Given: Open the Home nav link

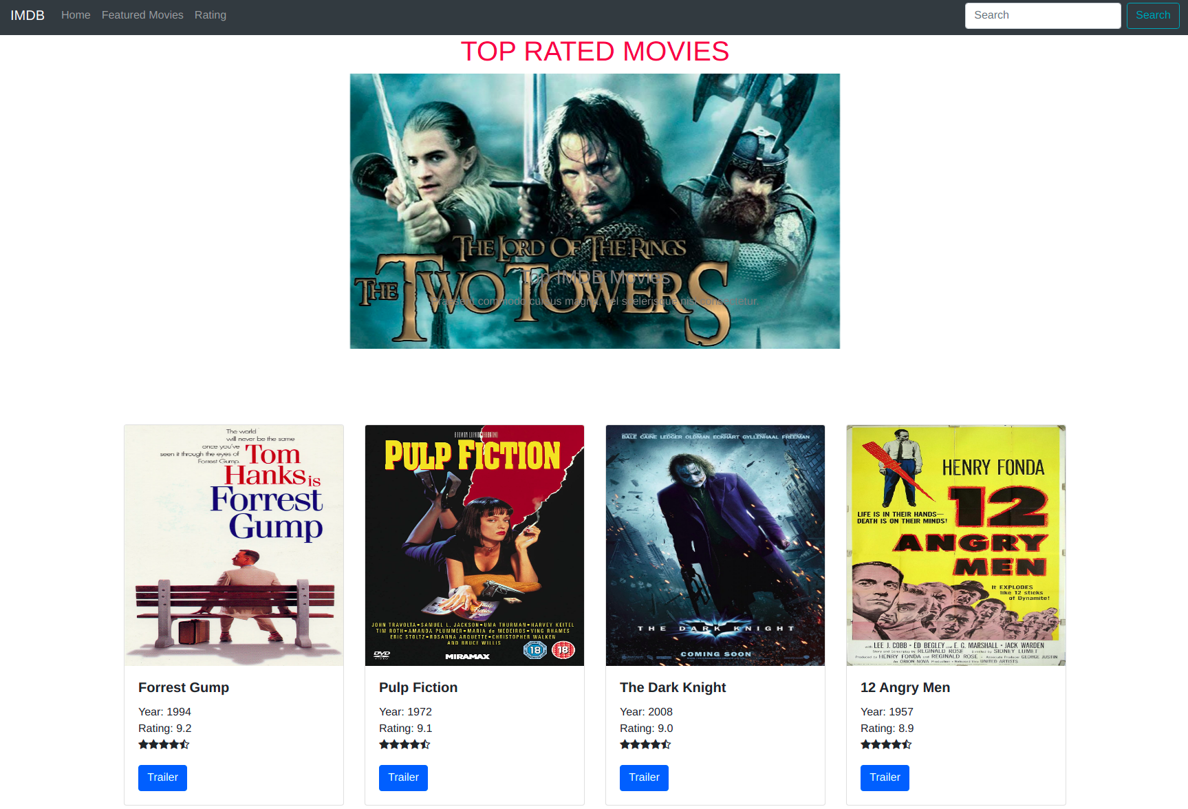Looking at the screenshot, I should 76,15.
